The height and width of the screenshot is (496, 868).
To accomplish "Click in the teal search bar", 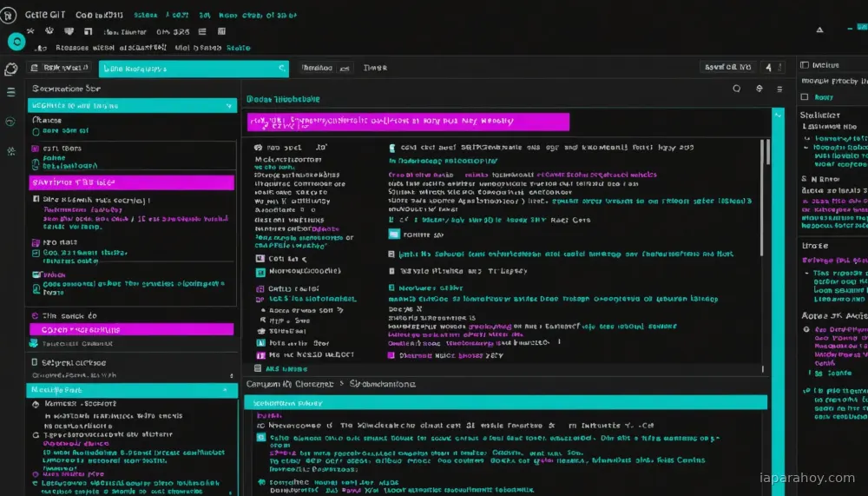I will (194, 69).
